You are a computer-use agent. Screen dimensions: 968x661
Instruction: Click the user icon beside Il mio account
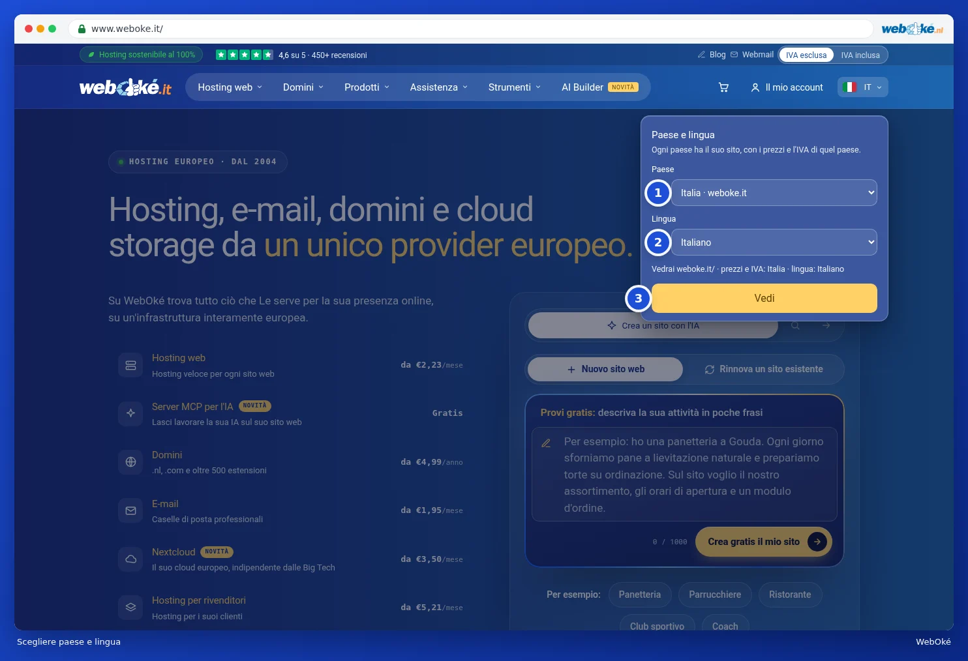point(755,87)
